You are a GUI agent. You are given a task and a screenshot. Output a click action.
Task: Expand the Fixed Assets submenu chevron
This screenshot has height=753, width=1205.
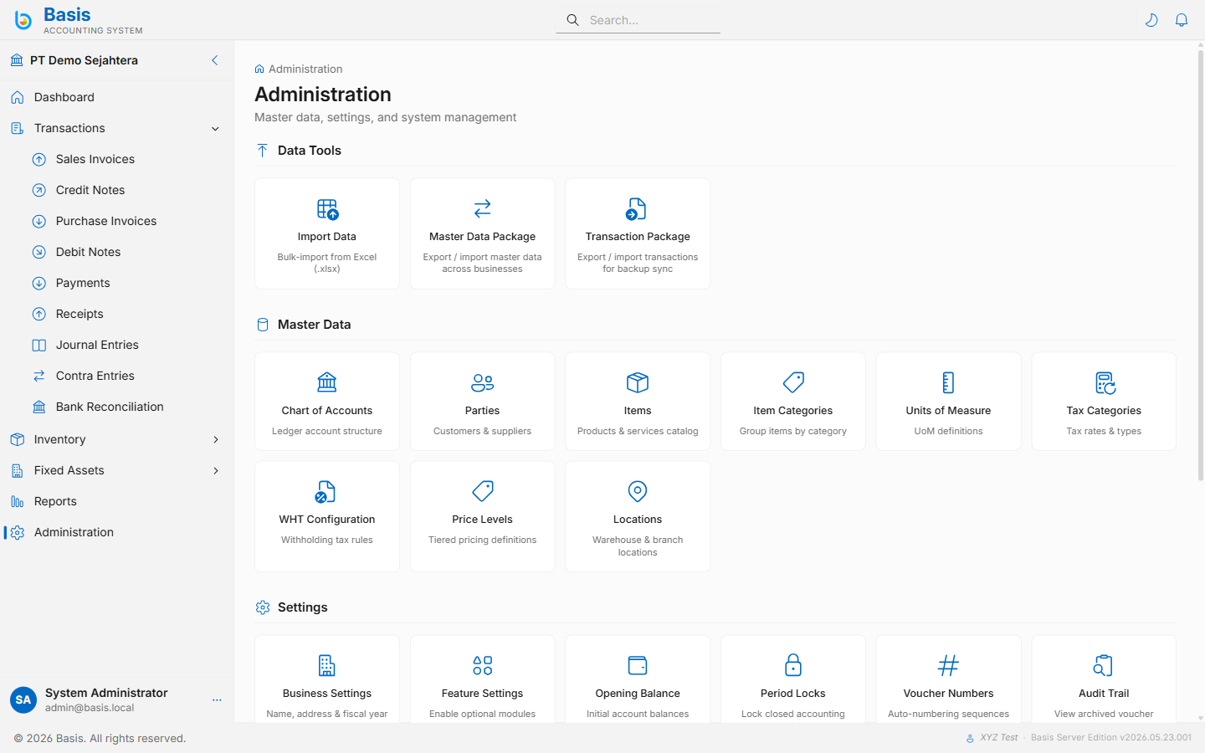coord(216,470)
